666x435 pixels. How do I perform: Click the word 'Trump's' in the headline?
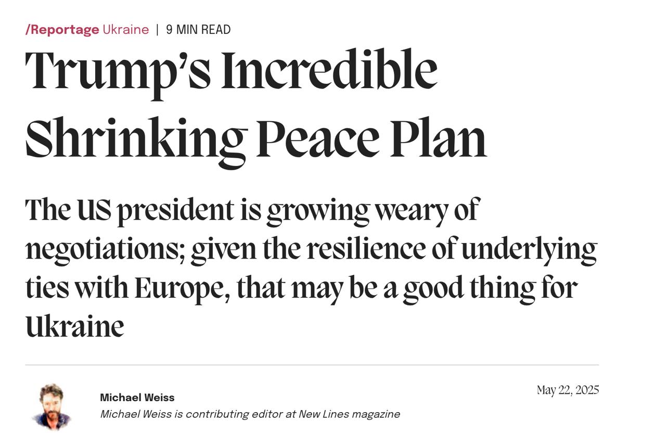pos(118,71)
